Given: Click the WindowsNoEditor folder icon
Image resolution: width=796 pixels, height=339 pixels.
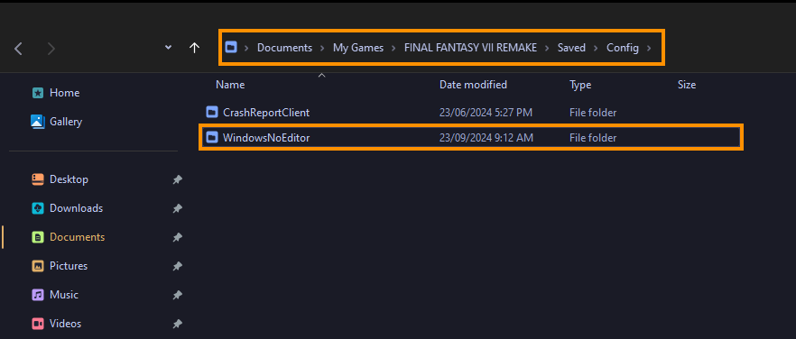Looking at the screenshot, I should 212,137.
